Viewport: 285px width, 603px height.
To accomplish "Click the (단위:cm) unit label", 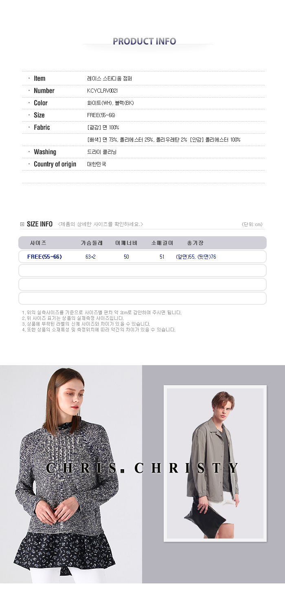I will (252, 224).
